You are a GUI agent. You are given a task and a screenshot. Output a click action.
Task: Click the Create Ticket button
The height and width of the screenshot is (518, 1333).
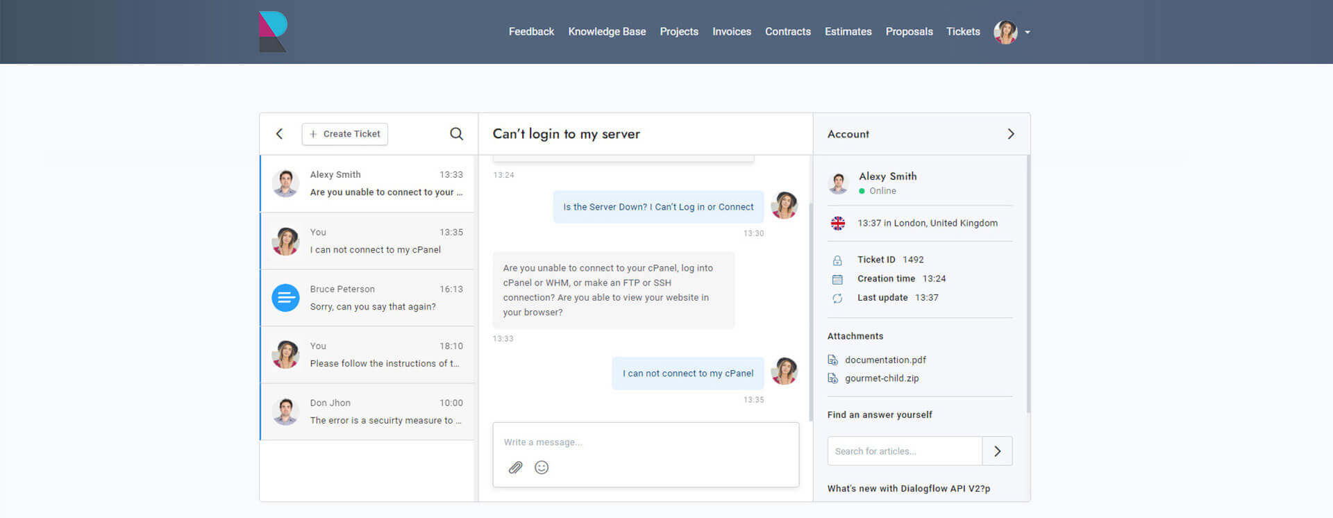tap(345, 134)
